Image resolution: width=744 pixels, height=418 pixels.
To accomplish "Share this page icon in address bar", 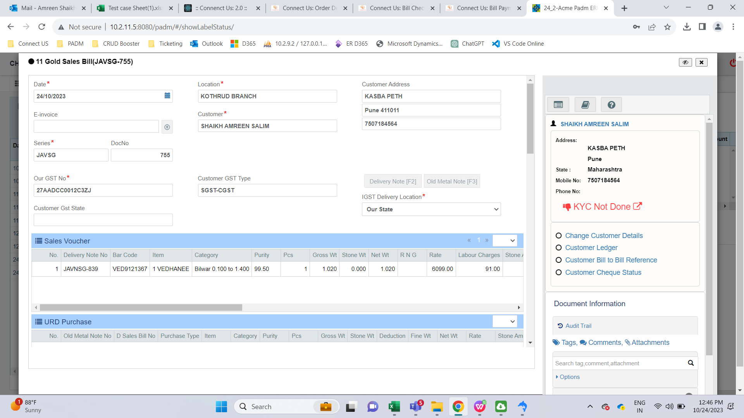I will [x=652, y=27].
